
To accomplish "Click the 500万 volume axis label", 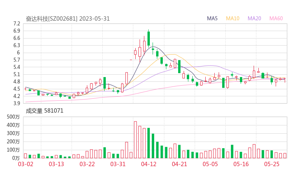I will [x=13, y=117].
